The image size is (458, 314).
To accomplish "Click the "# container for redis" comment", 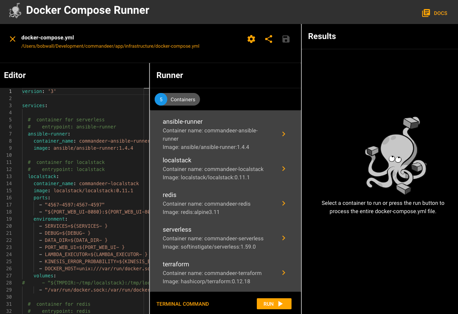I will click(x=59, y=304).
